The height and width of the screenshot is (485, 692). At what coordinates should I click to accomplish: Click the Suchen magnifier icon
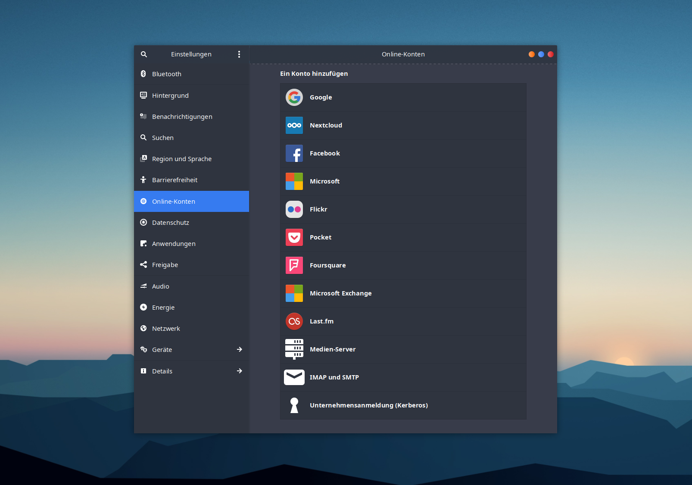click(143, 137)
